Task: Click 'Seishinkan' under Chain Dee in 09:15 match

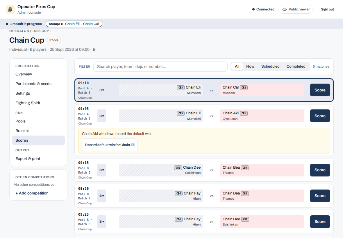Action: pyautogui.click(x=193, y=173)
